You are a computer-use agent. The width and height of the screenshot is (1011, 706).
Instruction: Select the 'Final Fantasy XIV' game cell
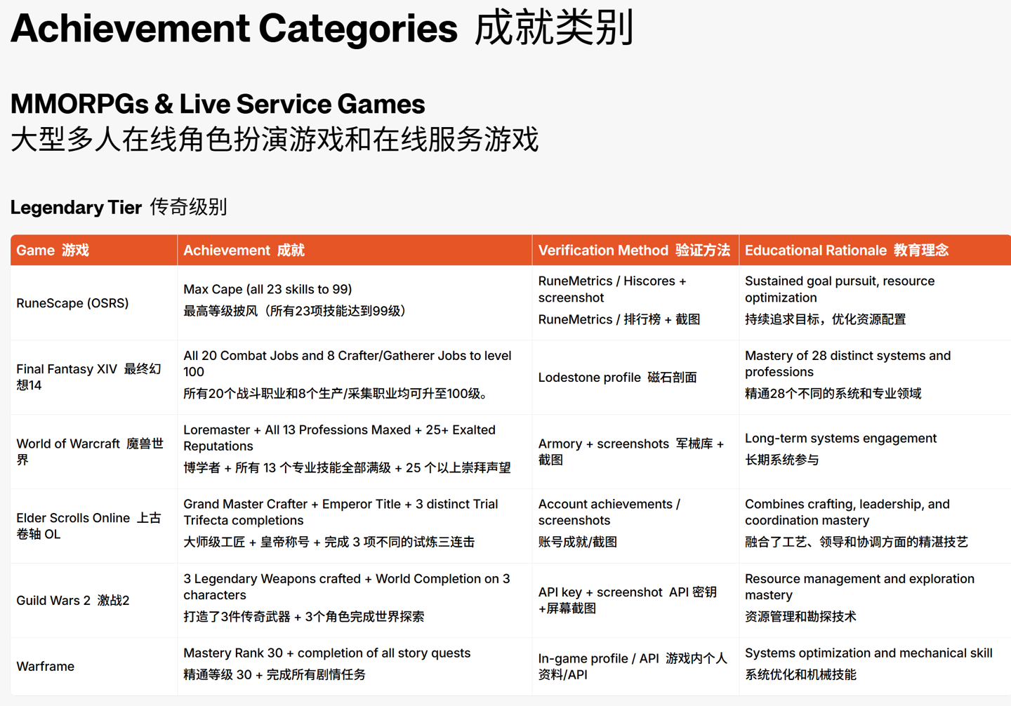[x=93, y=378]
